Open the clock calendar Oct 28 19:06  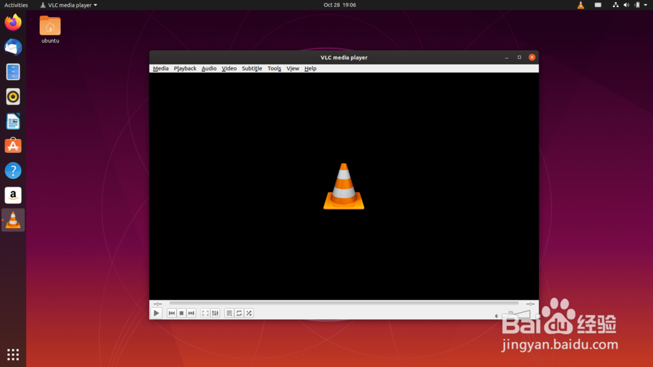pyautogui.click(x=340, y=5)
